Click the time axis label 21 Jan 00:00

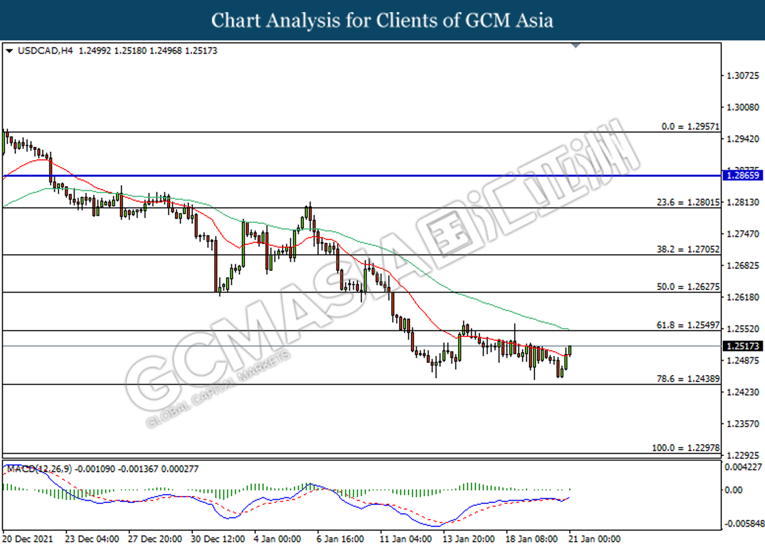point(594,539)
